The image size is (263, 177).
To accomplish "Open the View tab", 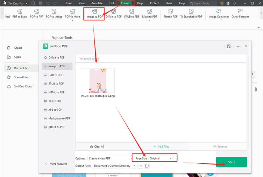I will (82, 3).
